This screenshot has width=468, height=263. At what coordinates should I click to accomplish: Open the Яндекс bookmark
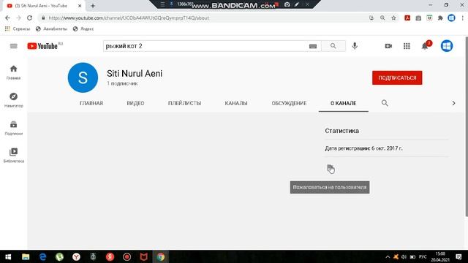[x=83, y=29]
